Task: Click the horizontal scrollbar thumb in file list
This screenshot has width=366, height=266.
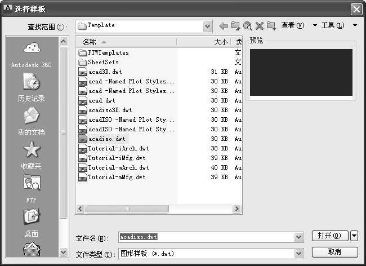Action: coord(127,209)
